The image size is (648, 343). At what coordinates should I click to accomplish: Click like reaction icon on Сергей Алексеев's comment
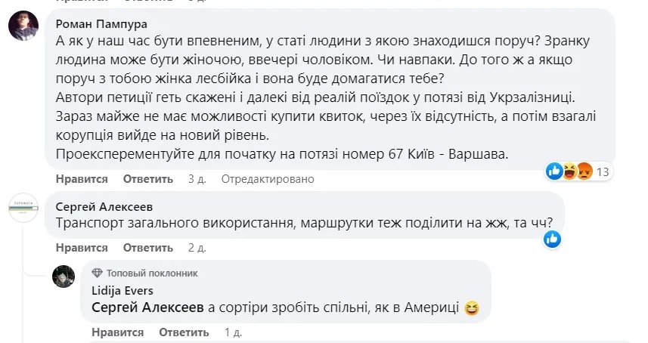click(553, 239)
